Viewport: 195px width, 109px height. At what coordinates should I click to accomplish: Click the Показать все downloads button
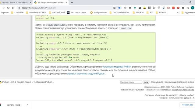187,105
